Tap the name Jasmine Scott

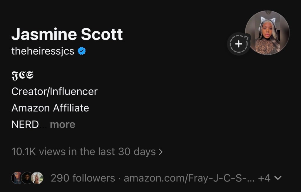67,35
